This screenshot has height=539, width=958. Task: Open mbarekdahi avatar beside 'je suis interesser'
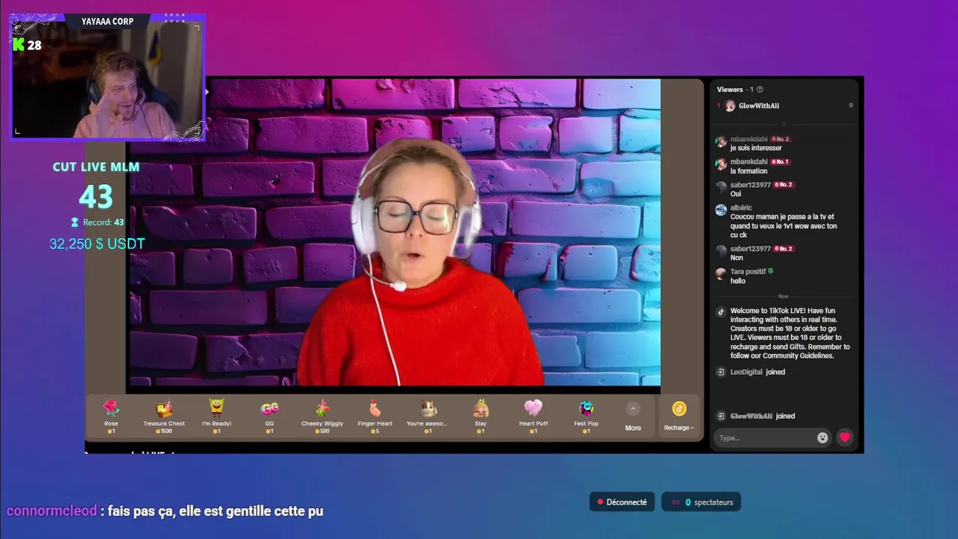click(x=721, y=142)
